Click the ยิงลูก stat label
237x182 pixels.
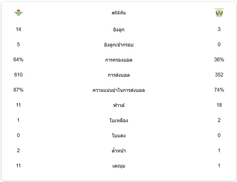point(119,30)
